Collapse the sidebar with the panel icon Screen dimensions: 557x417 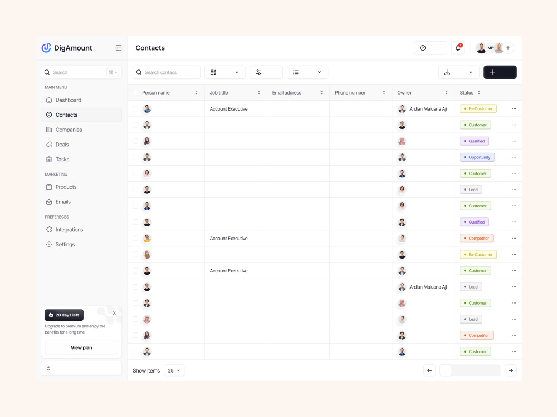point(119,48)
